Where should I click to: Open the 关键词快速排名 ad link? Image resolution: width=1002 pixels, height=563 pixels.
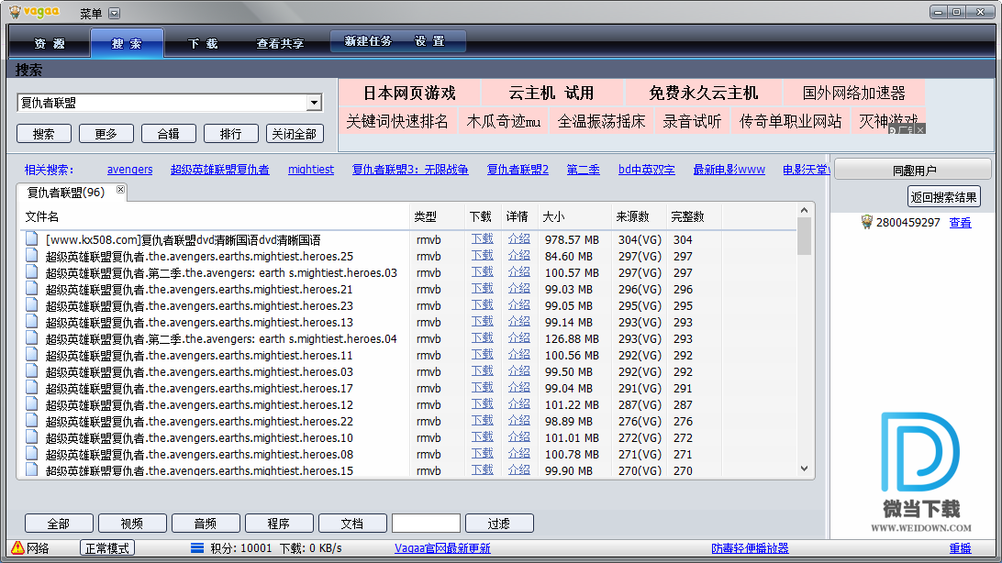coord(397,121)
